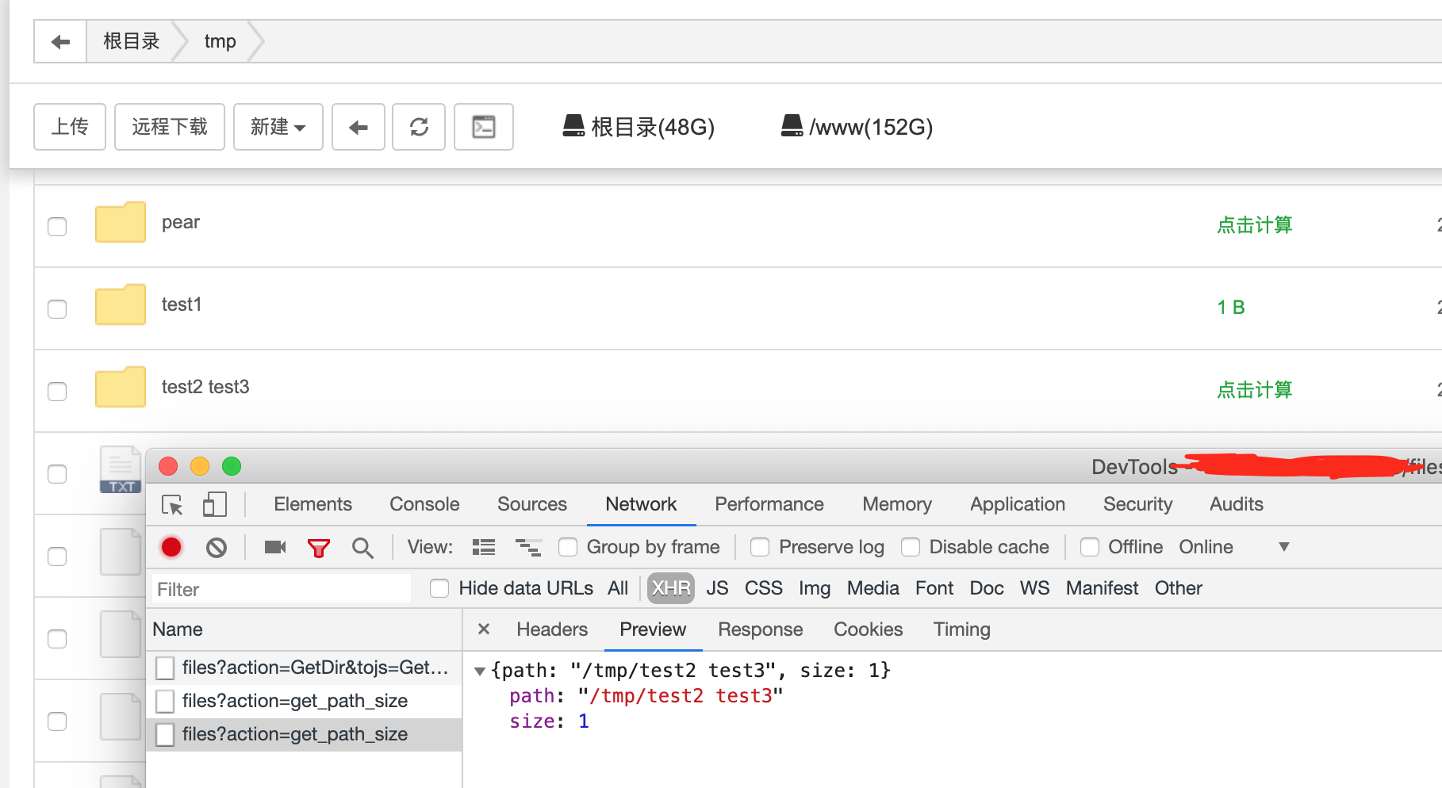Refresh the file list with the reload icon
The image size is (1442, 788).
[x=419, y=127]
